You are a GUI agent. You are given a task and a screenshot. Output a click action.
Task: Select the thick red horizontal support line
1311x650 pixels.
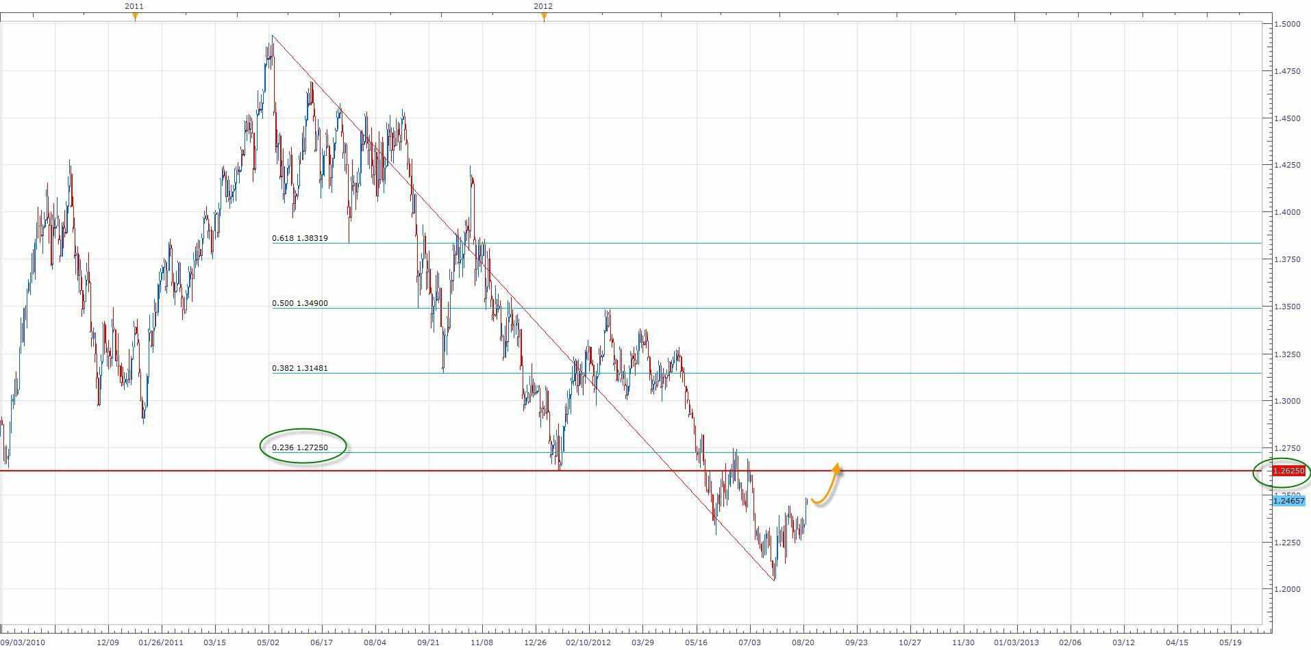coord(630,471)
